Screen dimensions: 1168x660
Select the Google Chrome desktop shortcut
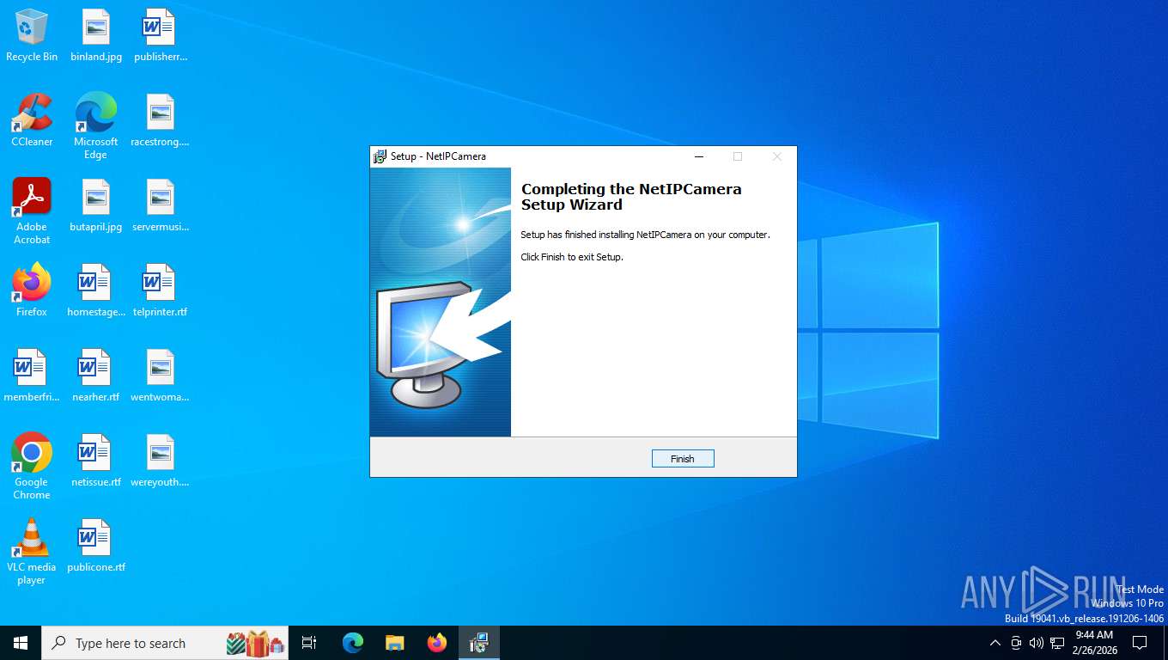32,467
